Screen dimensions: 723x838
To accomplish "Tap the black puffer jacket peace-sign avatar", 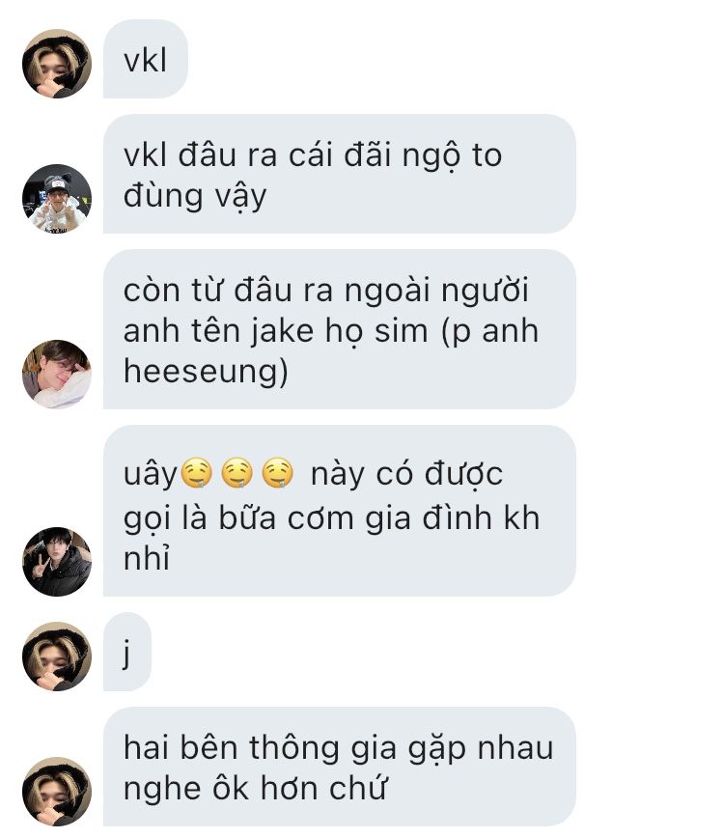I will (57, 562).
